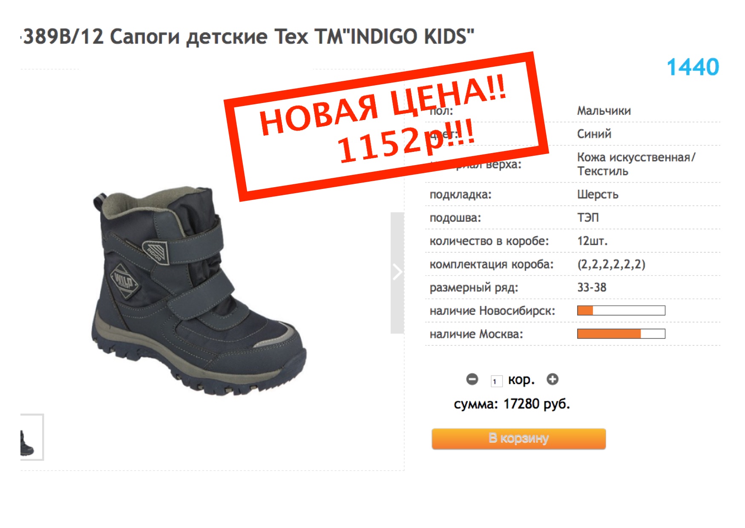Click the НОВАЯ ЦЕНА red stamp banner
This screenshot has width=745, height=528.
(385, 126)
